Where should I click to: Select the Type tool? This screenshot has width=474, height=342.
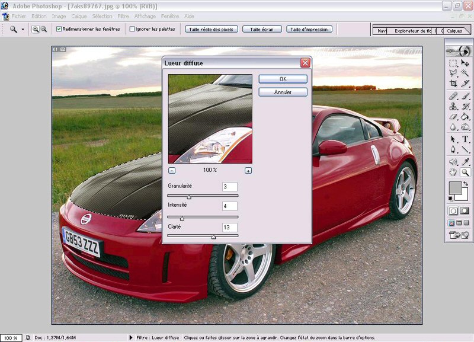tap(465, 139)
